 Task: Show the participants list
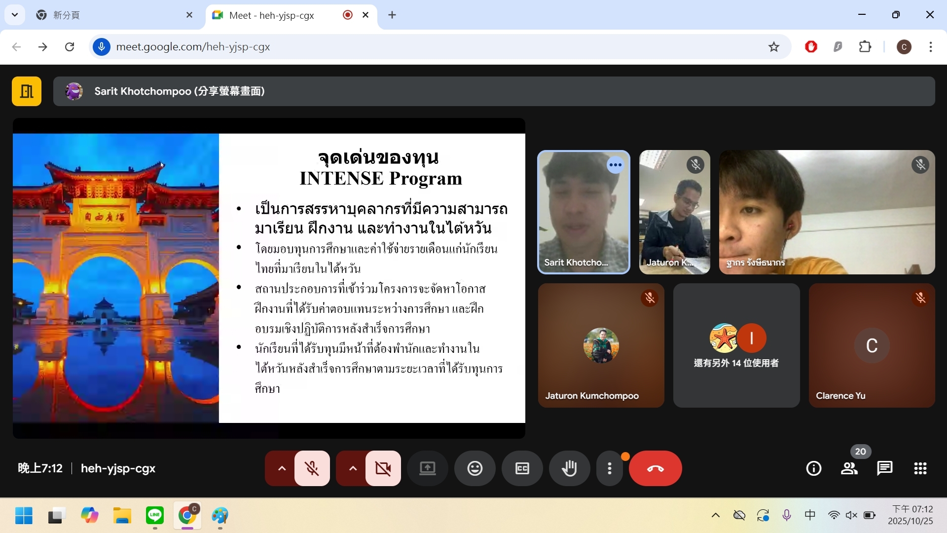[849, 468]
